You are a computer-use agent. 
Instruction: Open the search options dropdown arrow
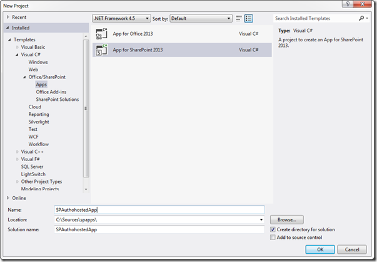pyautogui.click(x=367, y=18)
